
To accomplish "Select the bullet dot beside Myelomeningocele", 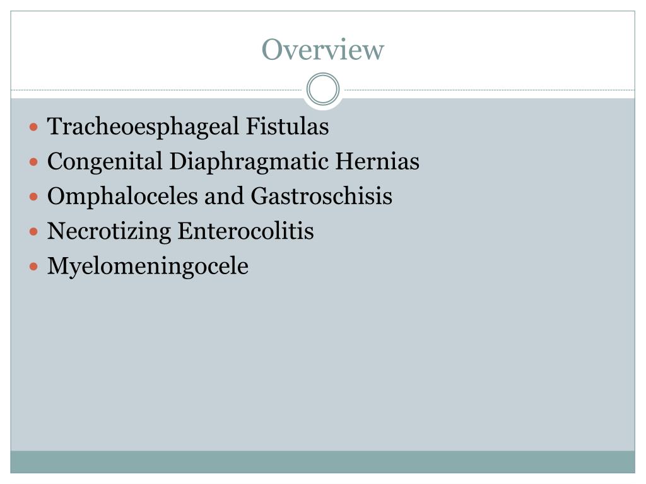I will point(34,267).
